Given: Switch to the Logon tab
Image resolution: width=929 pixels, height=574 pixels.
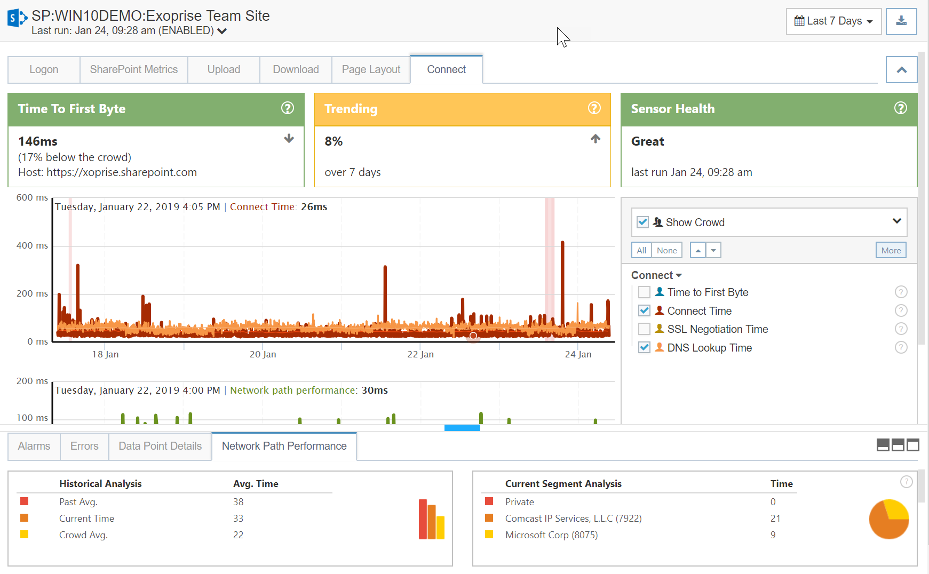Looking at the screenshot, I should point(44,70).
